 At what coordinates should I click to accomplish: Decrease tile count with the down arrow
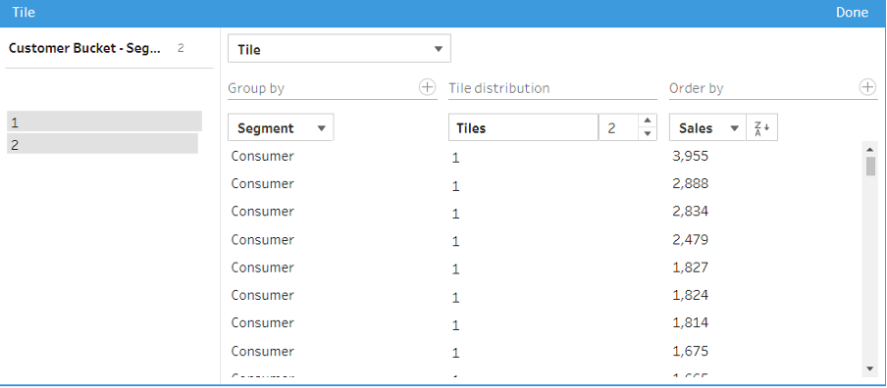pos(648,134)
